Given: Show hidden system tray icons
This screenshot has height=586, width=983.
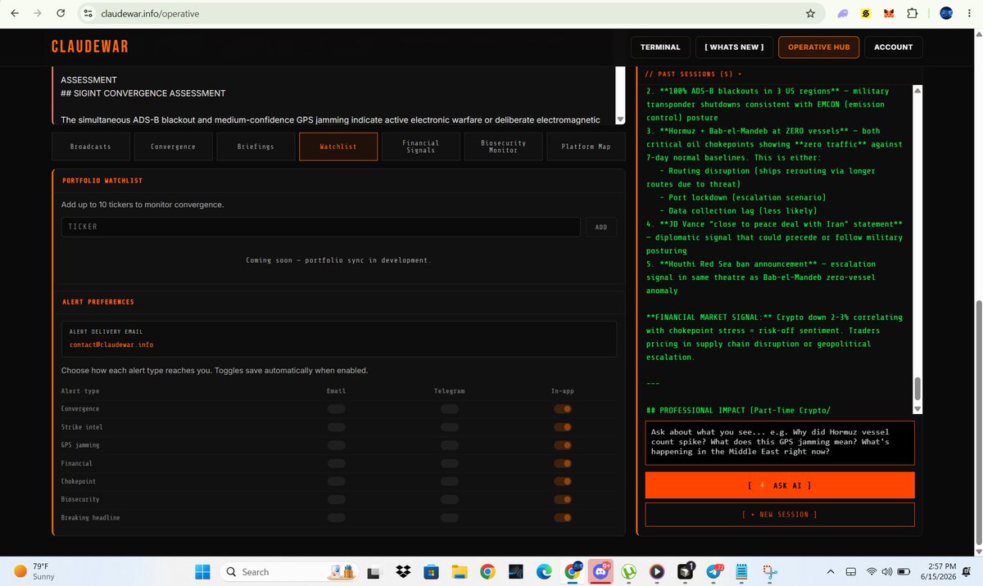Looking at the screenshot, I should [831, 571].
